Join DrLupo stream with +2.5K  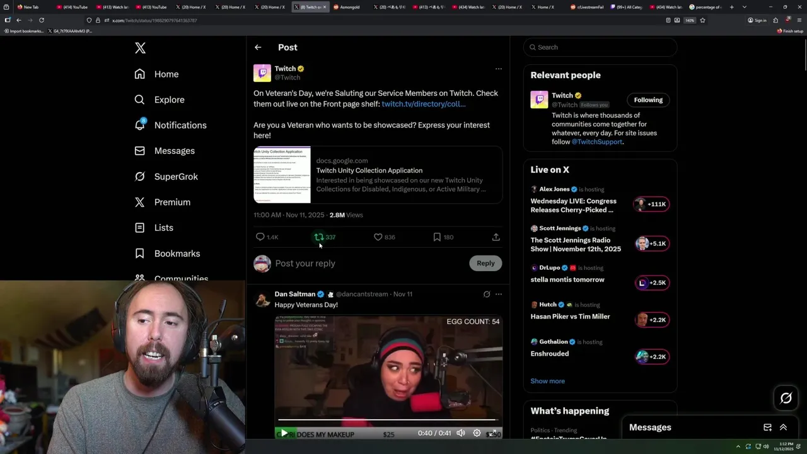click(651, 282)
